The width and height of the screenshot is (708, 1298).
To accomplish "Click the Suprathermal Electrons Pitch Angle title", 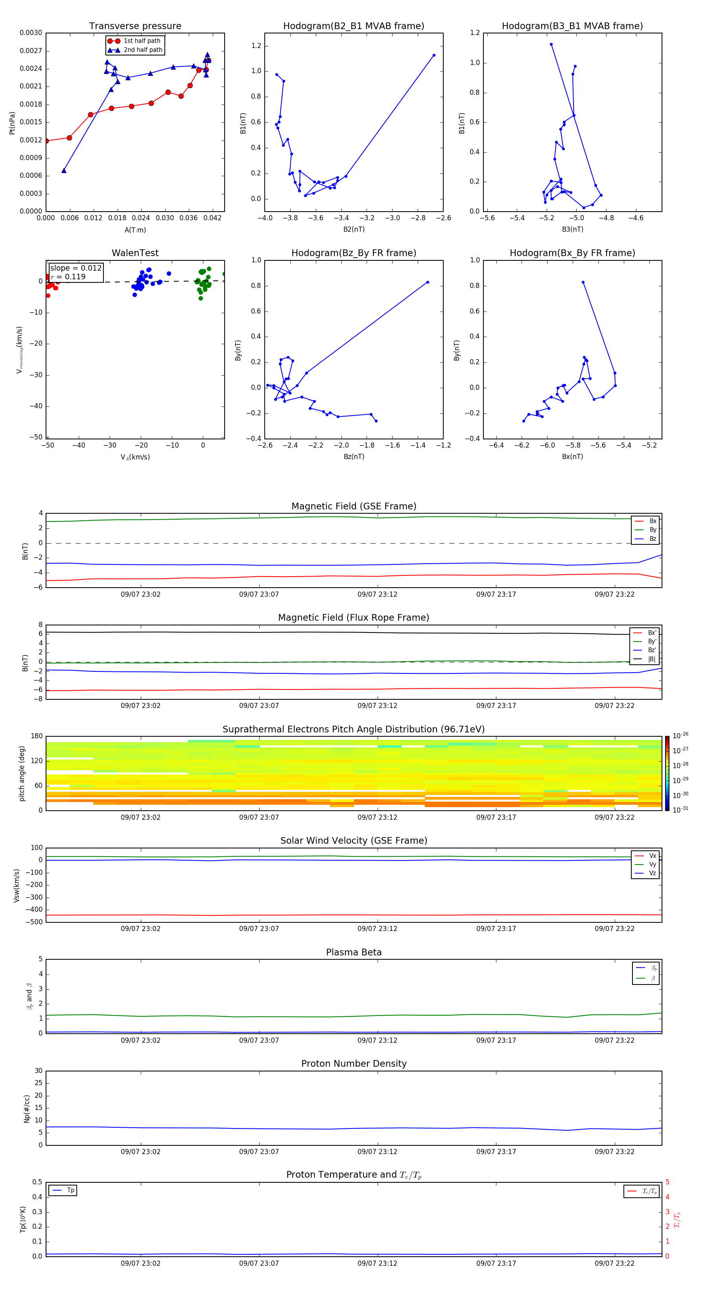I will point(354,730).
